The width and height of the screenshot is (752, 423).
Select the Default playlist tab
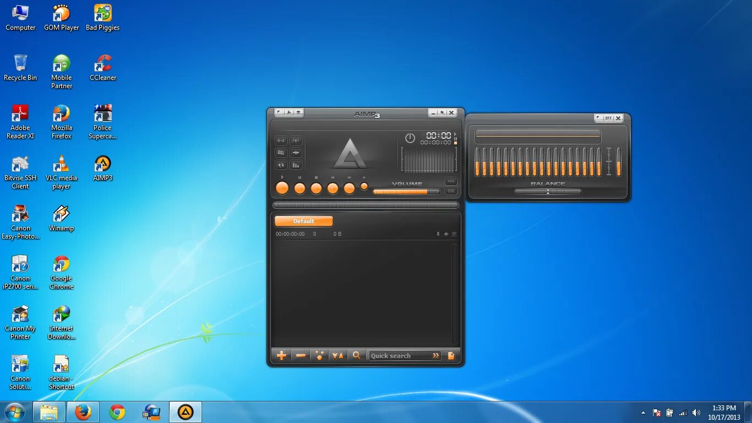[x=304, y=221]
